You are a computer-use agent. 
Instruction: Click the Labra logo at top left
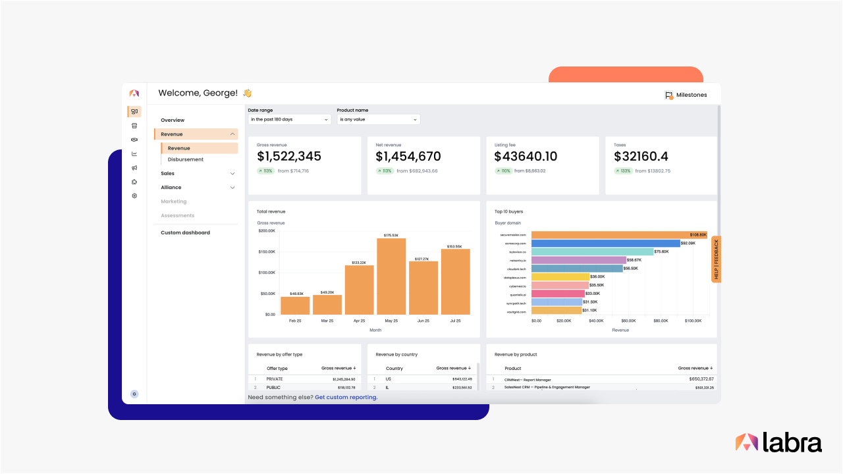tap(134, 93)
